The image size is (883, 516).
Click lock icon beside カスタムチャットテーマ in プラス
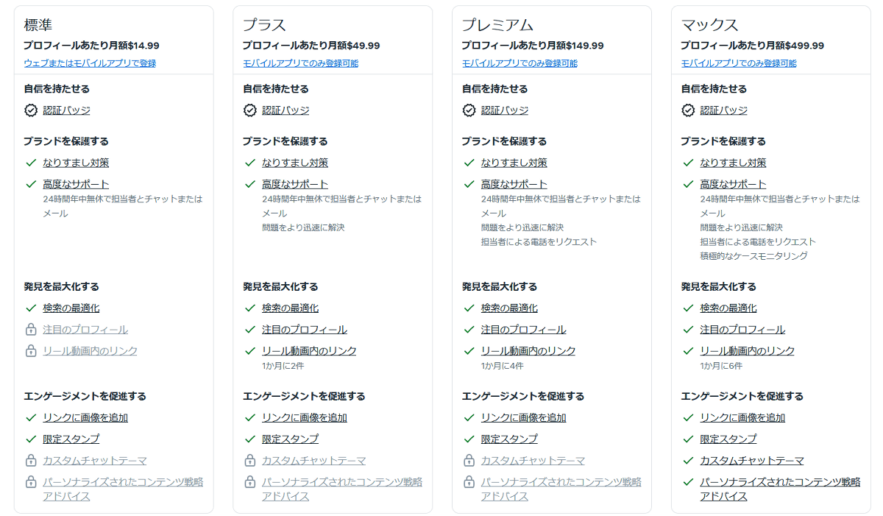pos(250,461)
